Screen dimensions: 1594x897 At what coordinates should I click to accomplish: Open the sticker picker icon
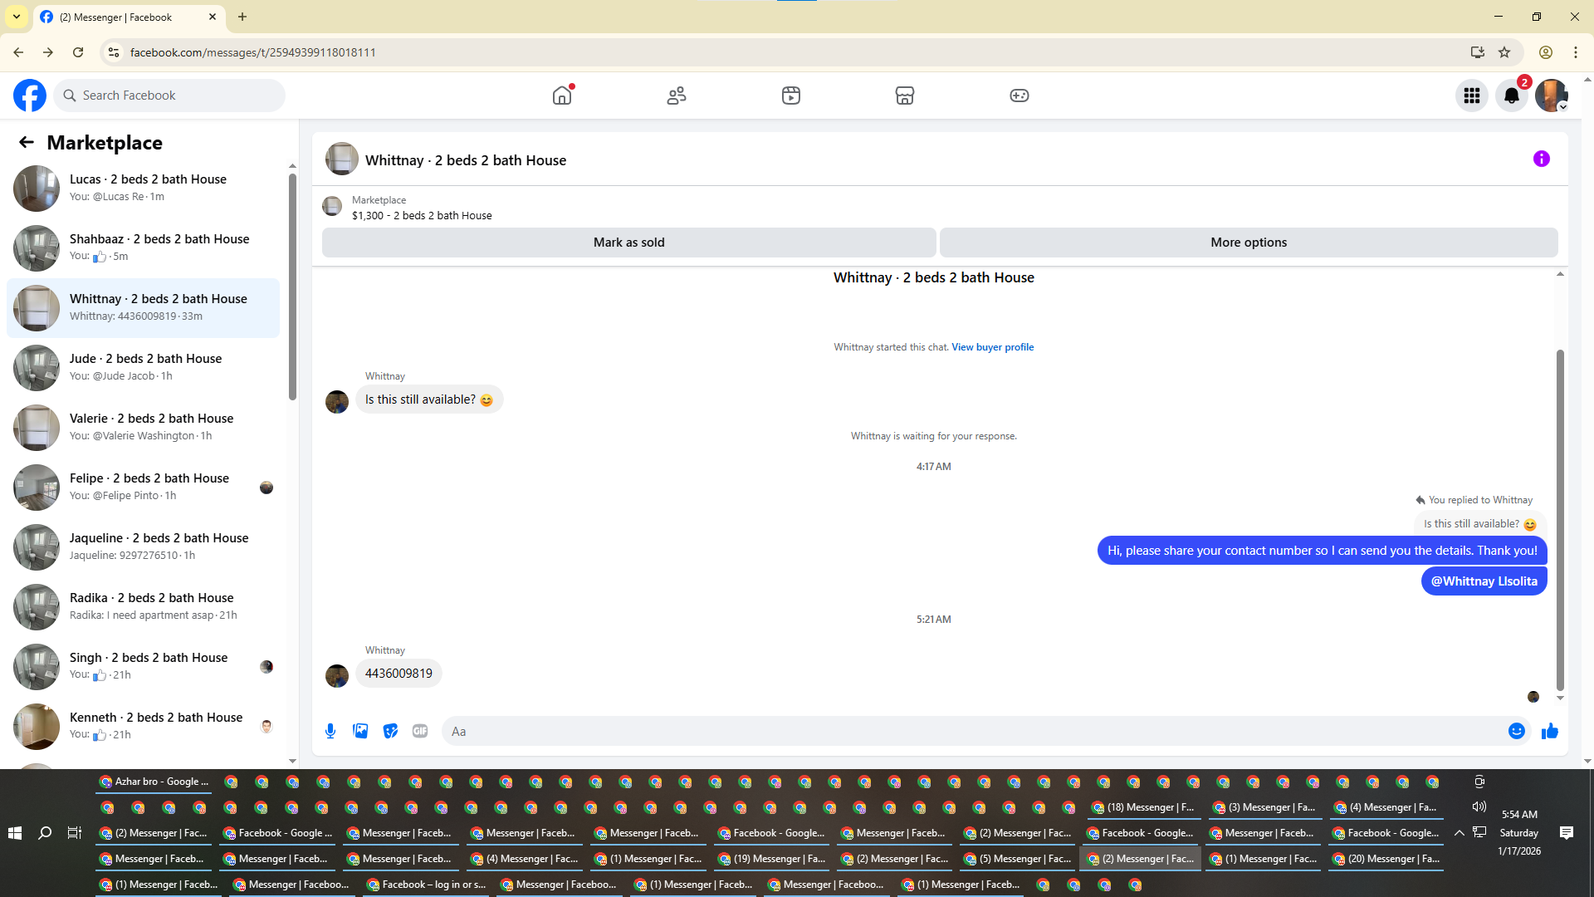390,731
